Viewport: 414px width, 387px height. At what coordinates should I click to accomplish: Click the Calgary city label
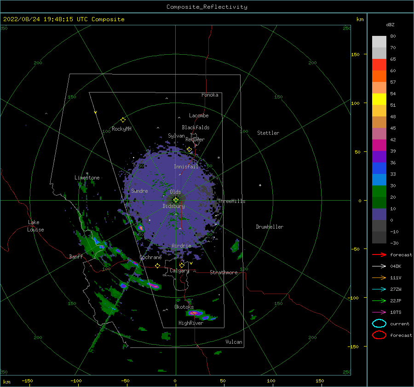[179, 271]
